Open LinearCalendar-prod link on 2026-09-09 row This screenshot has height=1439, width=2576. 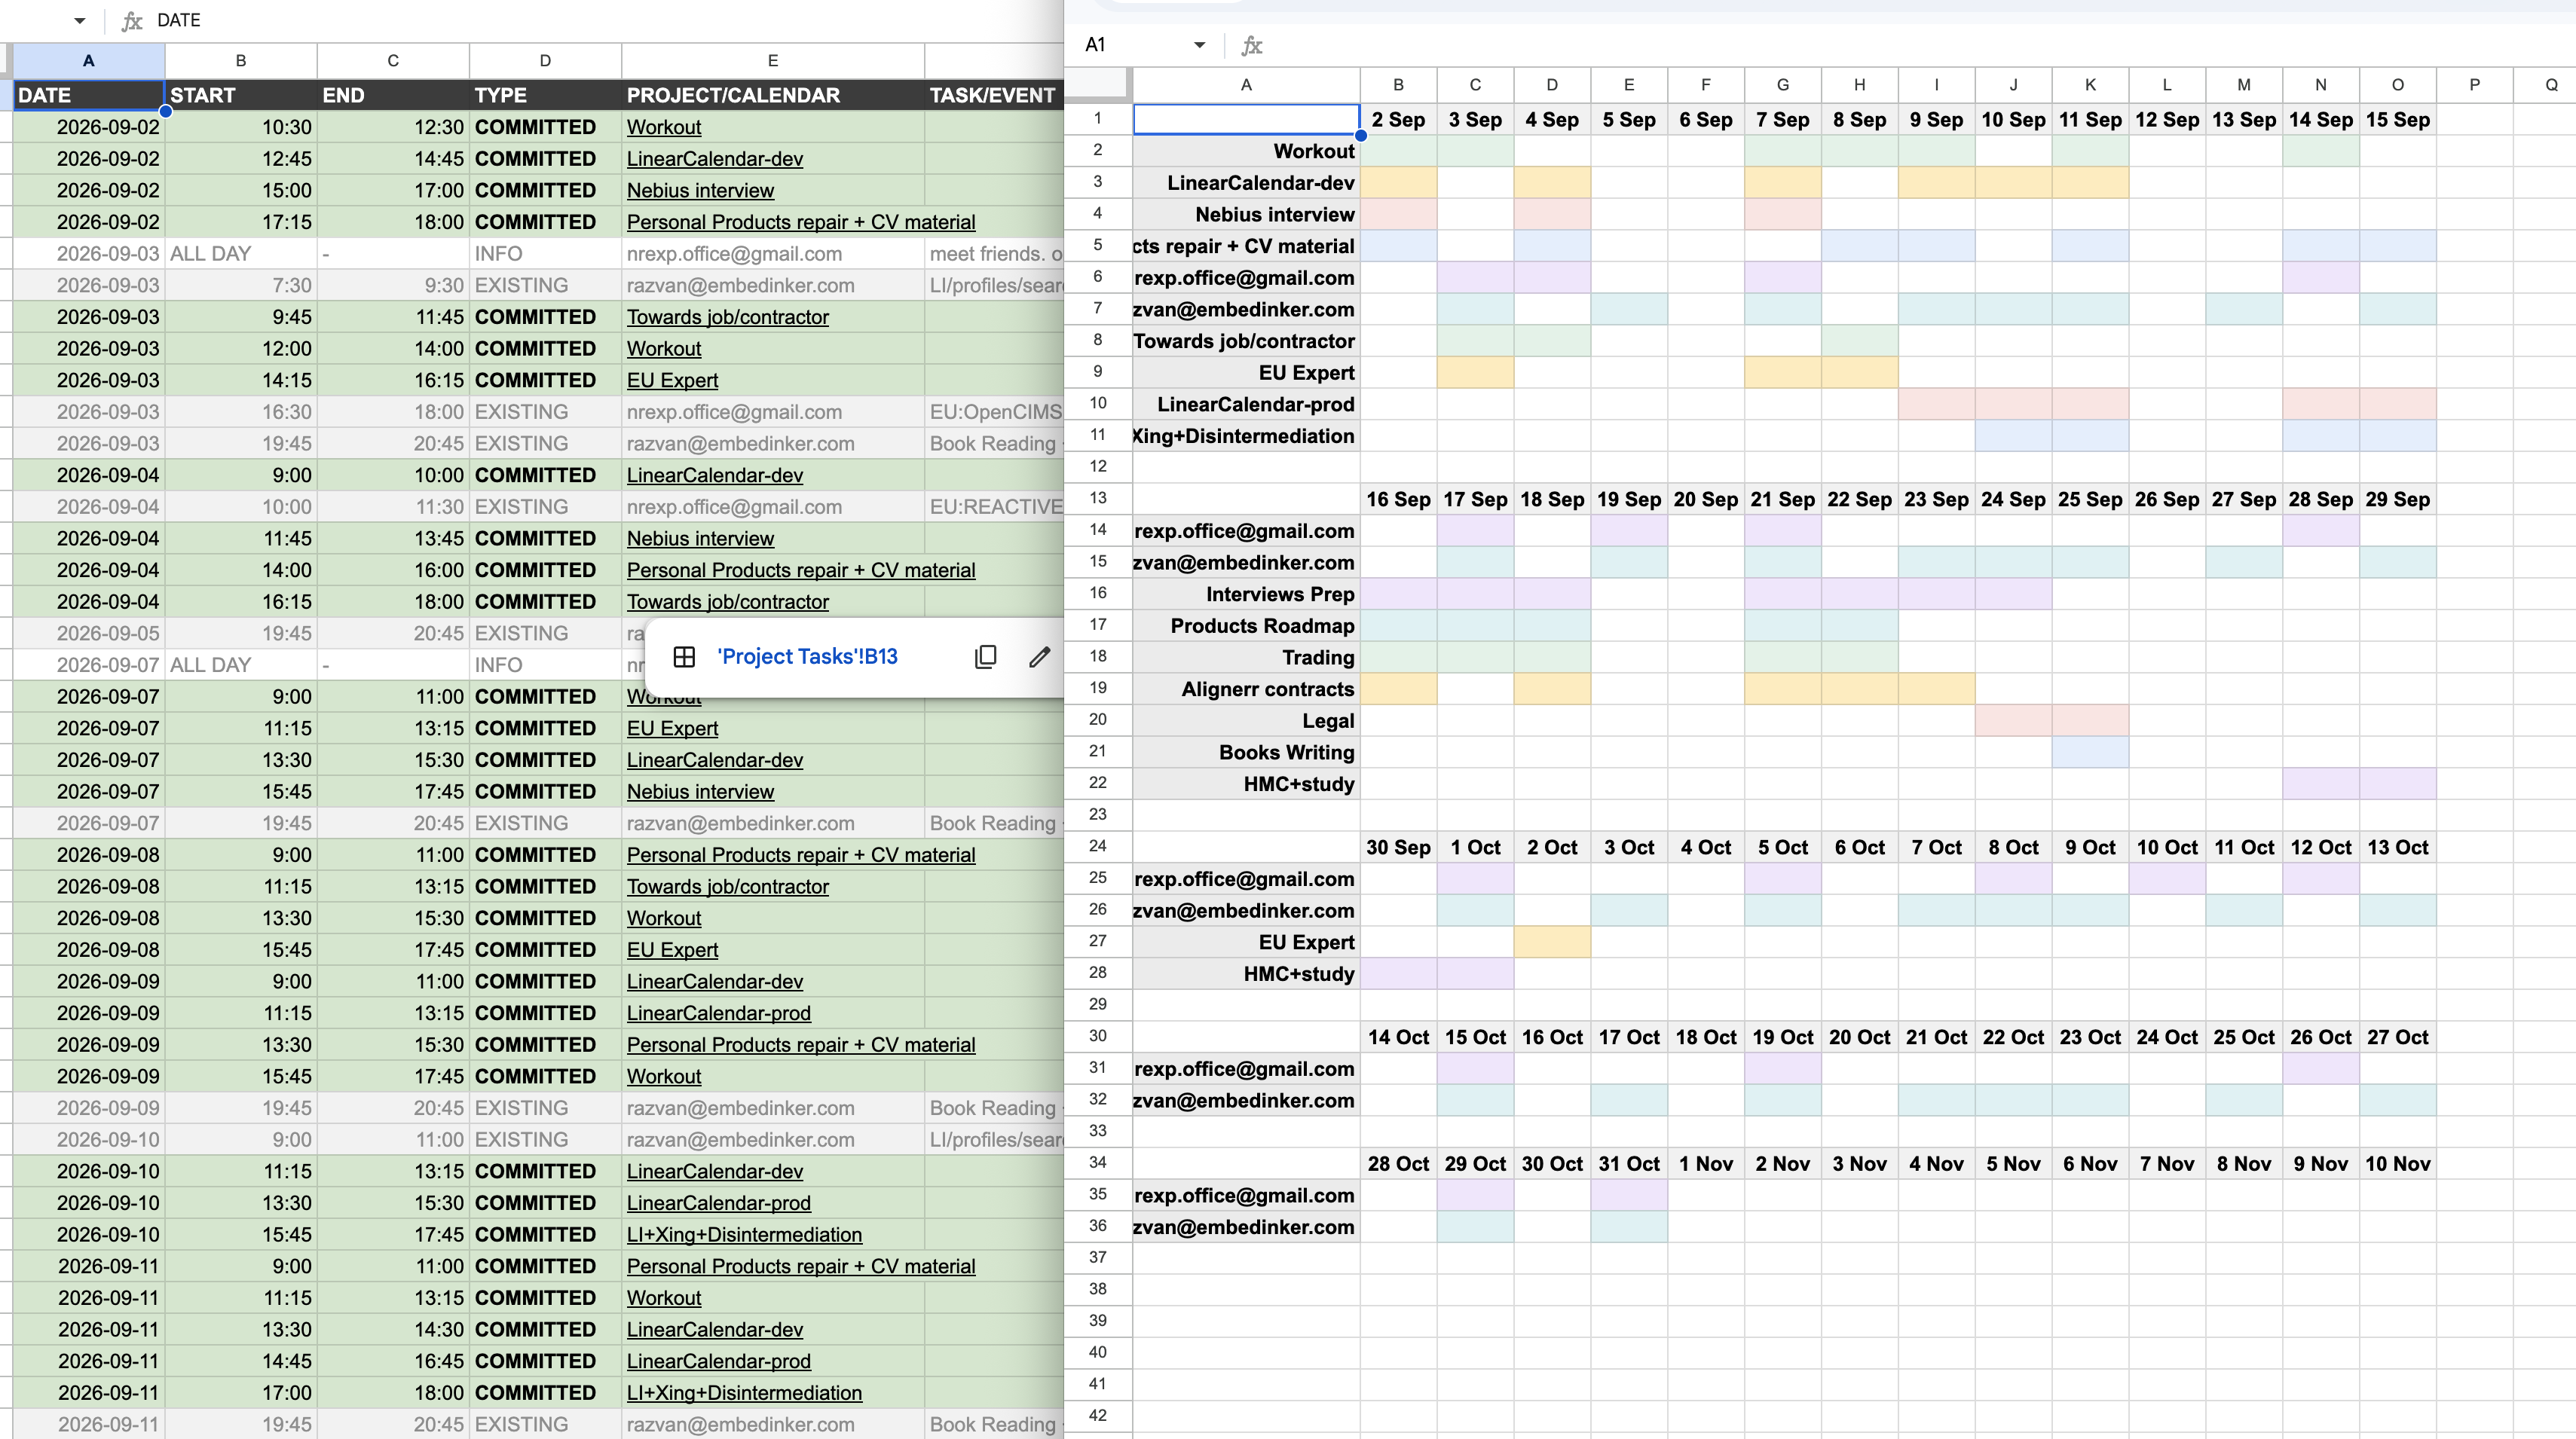pos(718,1013)
